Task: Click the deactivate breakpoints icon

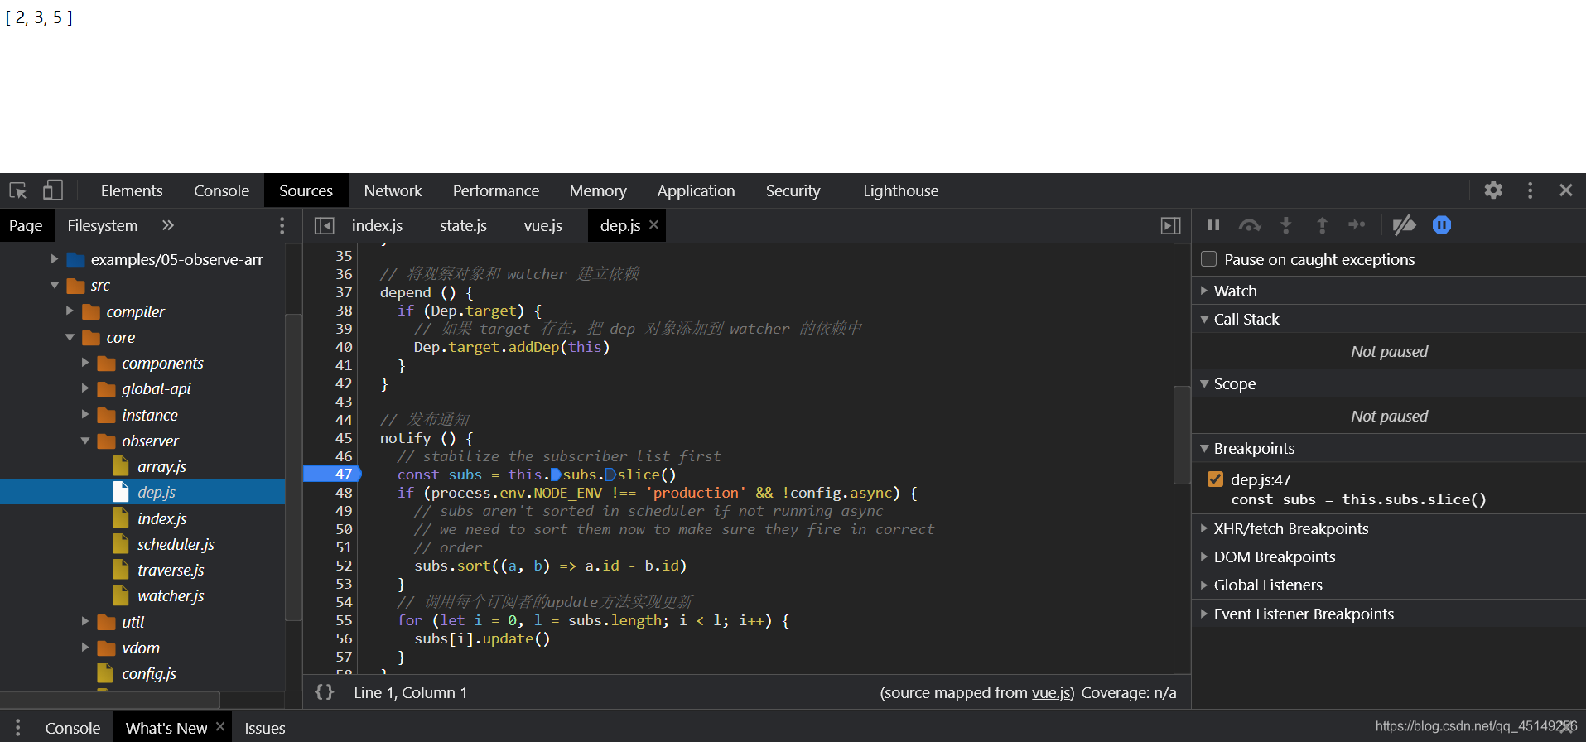Action: [x=1404, y=225]
